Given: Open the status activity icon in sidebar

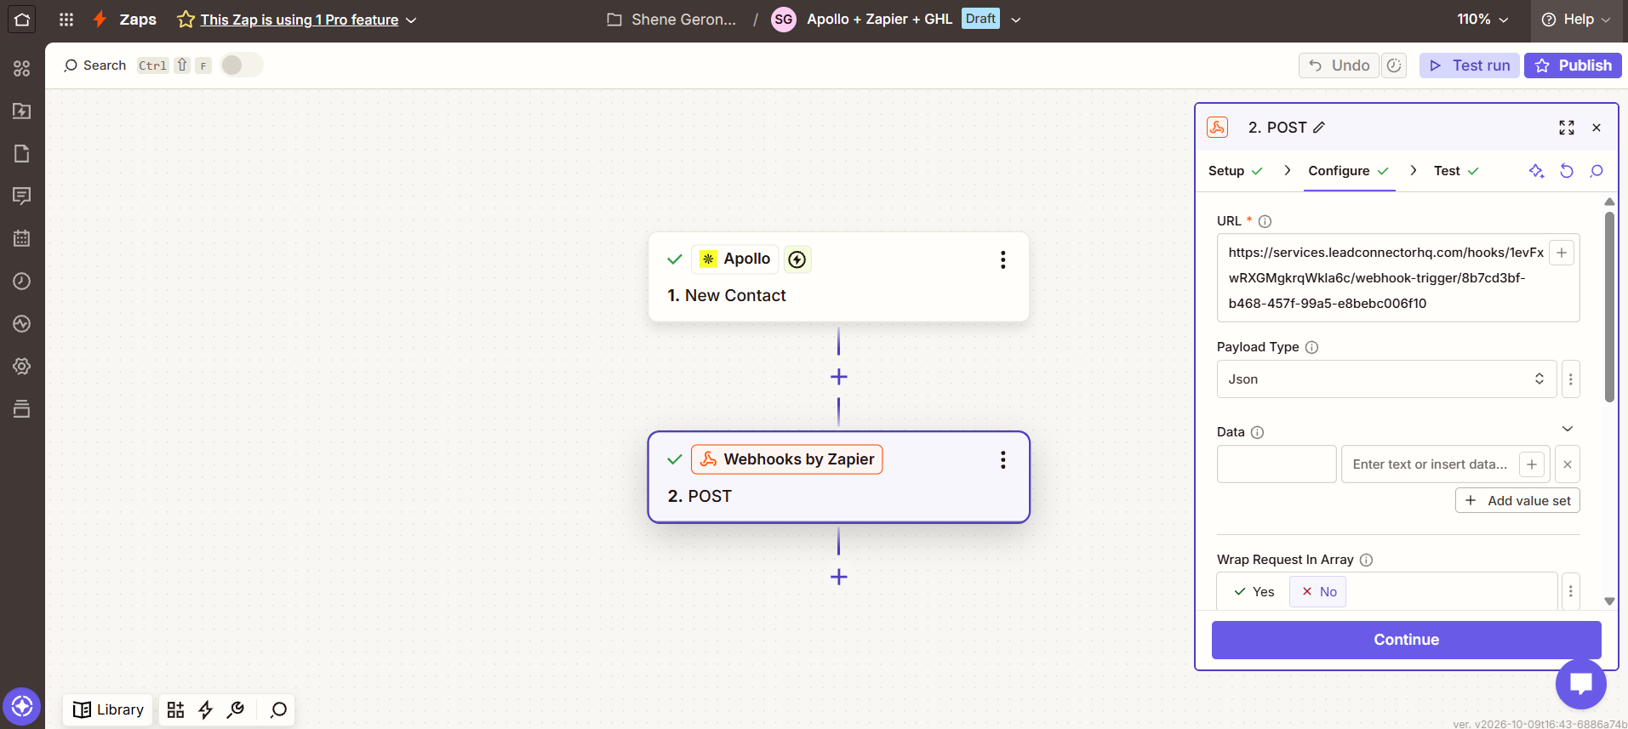Looking at the screenshot, I should (22, 323).
